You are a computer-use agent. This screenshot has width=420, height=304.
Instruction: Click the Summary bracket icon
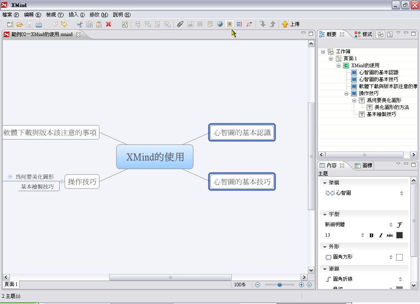coord(239,24)
